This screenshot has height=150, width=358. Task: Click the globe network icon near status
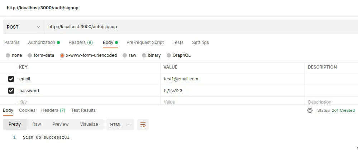[x=310, y=110]
